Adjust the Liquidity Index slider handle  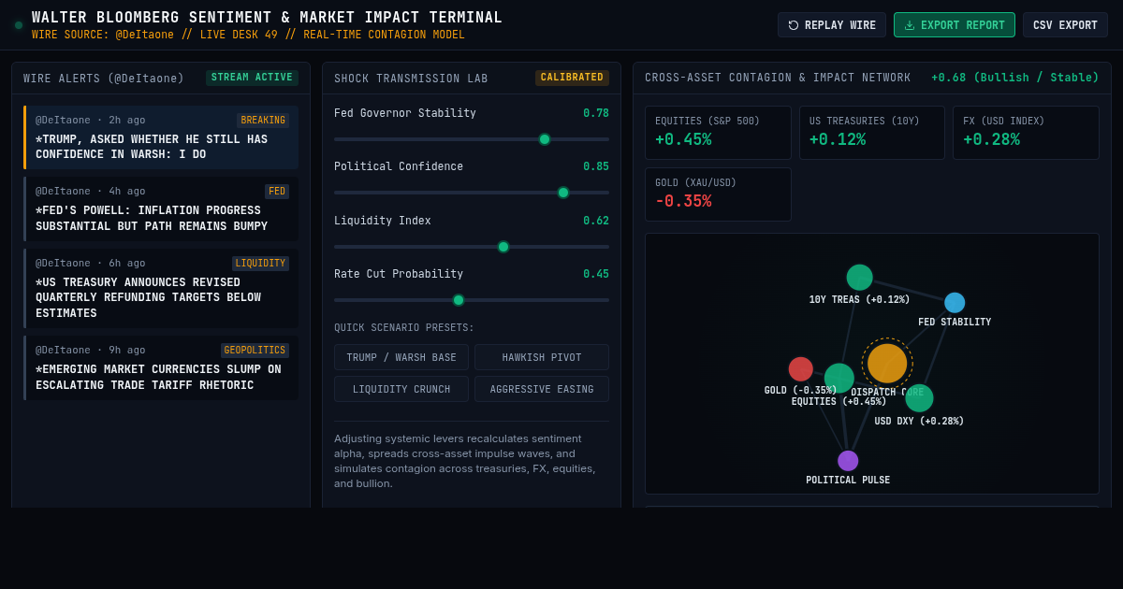[x=503, y=247]
